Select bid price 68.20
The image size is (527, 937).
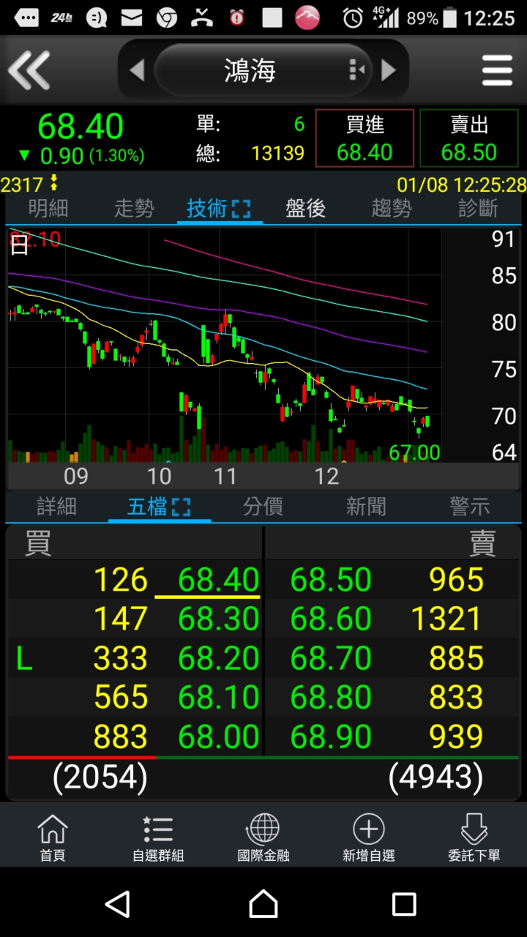(x=218, y=658)
